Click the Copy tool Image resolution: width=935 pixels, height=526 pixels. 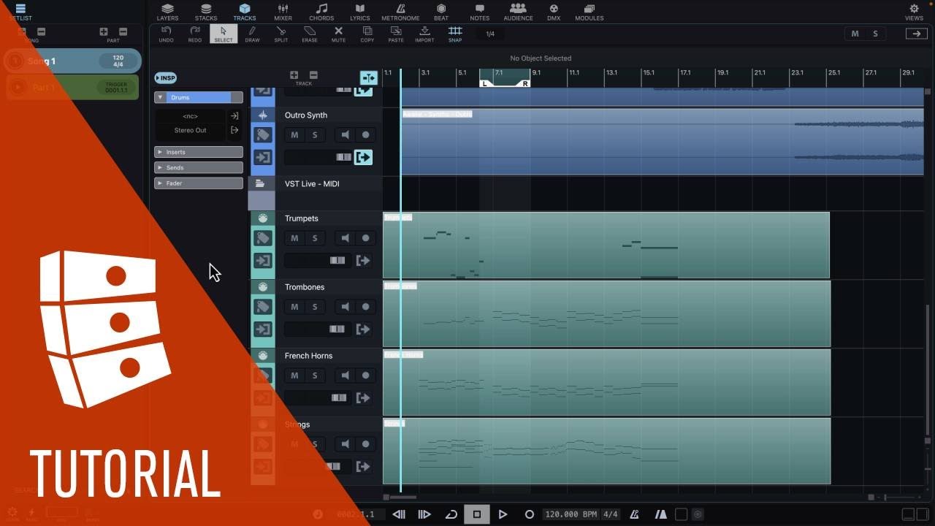click(367, 34)
